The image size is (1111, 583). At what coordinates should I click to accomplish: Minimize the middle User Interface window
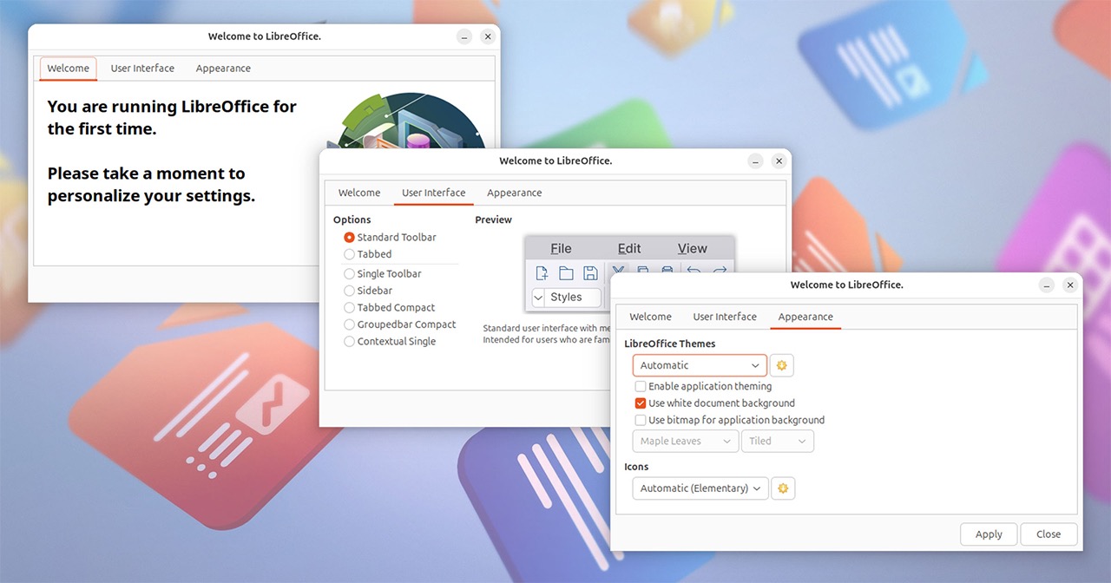[756, 160]
